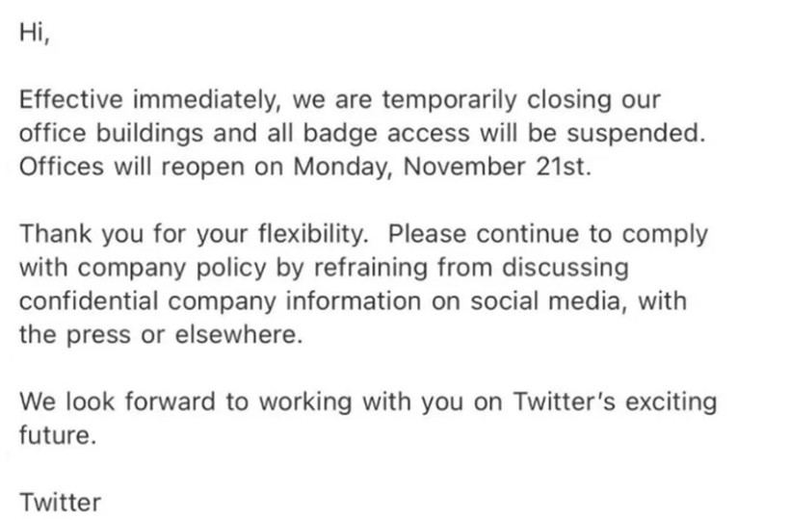Click the 'Twitter' signature line

(x=61, y=503)
